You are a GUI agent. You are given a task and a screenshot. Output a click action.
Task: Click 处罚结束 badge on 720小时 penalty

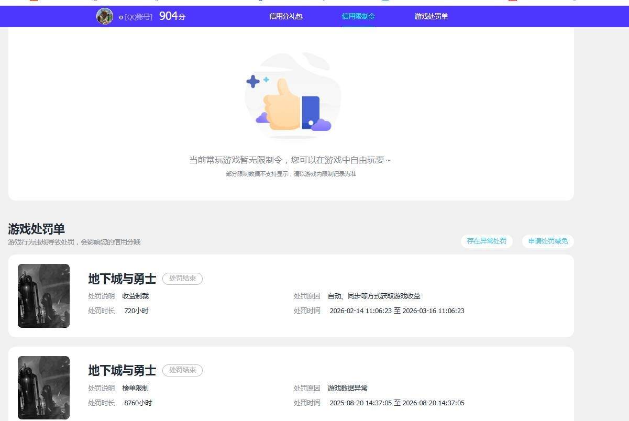[x=182, y=279]
